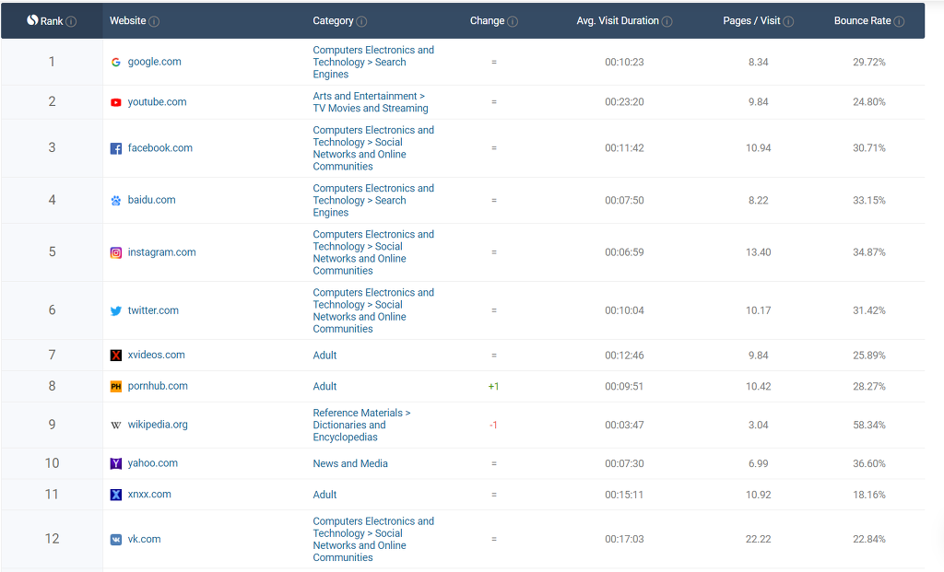Click the 6.99 pages per visit value
The width and height of the screenshot is (944, 572).
(x=758, y=463)
